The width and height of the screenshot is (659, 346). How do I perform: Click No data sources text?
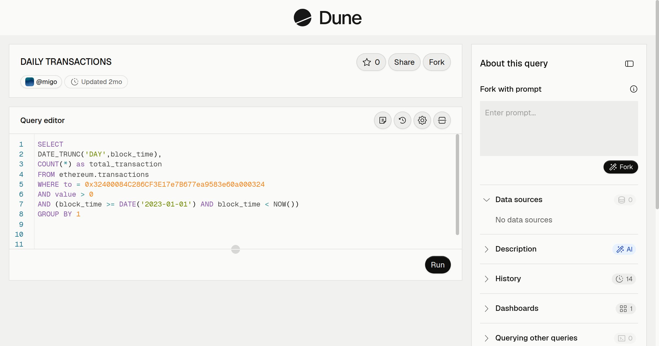click(x=524, y=220)
